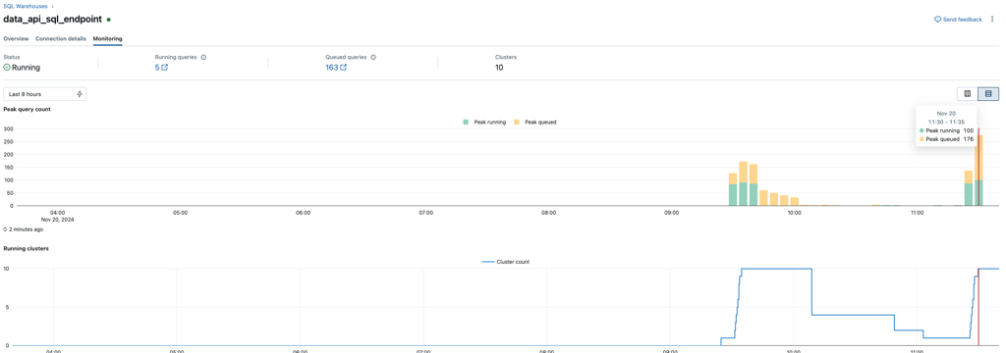The width and height of the screenshot is (1006, 353).
Task: Click the red marker line in Running clusters chart
Action: tap(978, 306)
